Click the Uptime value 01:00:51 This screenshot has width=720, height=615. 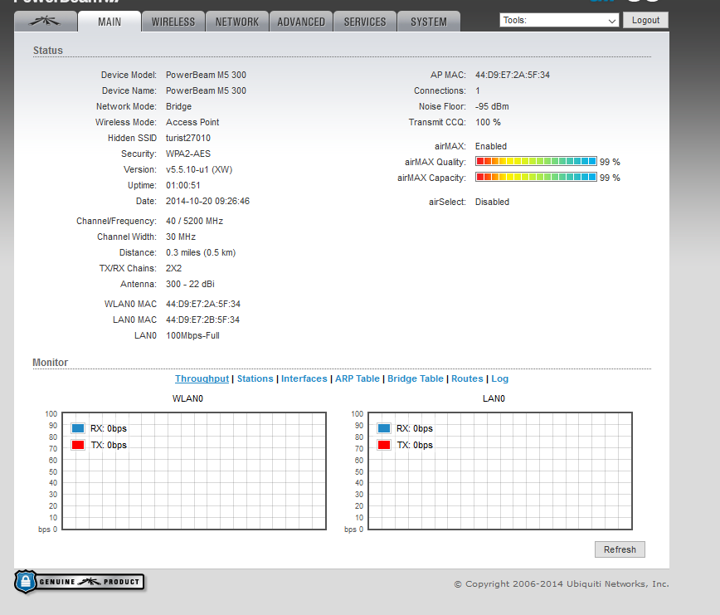point(182,185)
